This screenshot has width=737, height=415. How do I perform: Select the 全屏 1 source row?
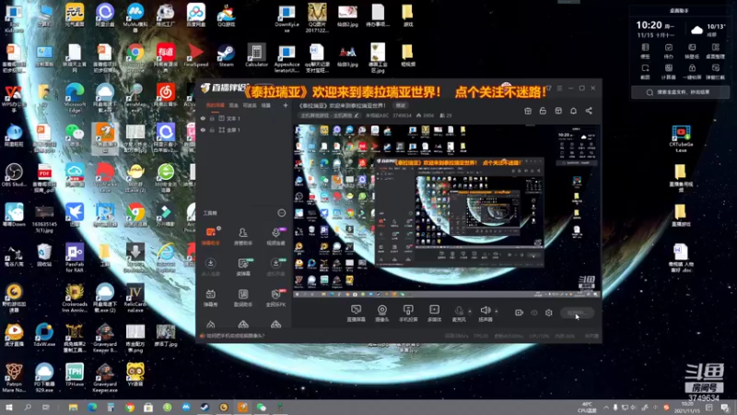244,130
